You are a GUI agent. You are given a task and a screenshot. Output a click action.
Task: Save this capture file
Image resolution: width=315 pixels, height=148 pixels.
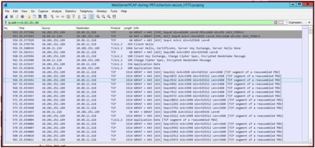pyautogui.click(x=35, y=17)
